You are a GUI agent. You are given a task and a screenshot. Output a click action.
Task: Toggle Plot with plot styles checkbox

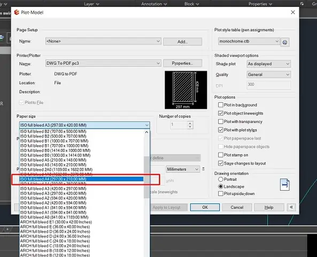[221, 130]
